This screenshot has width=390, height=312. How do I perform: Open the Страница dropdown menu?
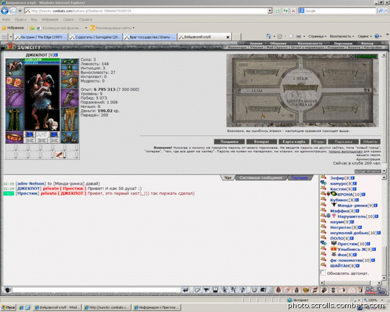tap(317, 36)
